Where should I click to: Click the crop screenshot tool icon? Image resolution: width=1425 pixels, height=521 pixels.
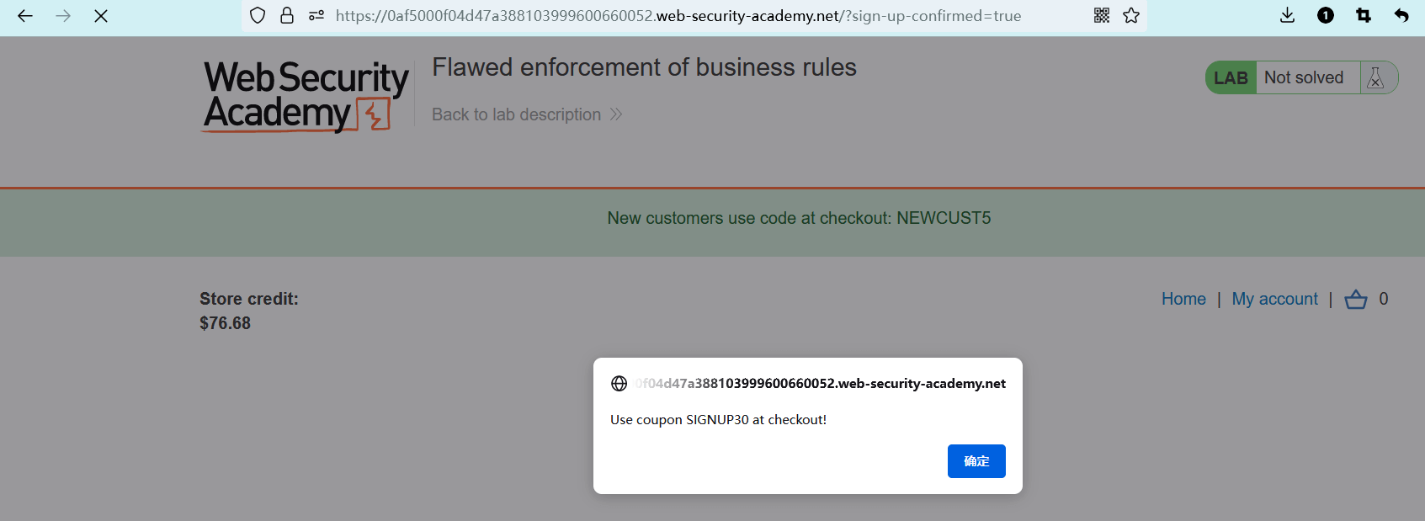click(x=1364, y=15)
